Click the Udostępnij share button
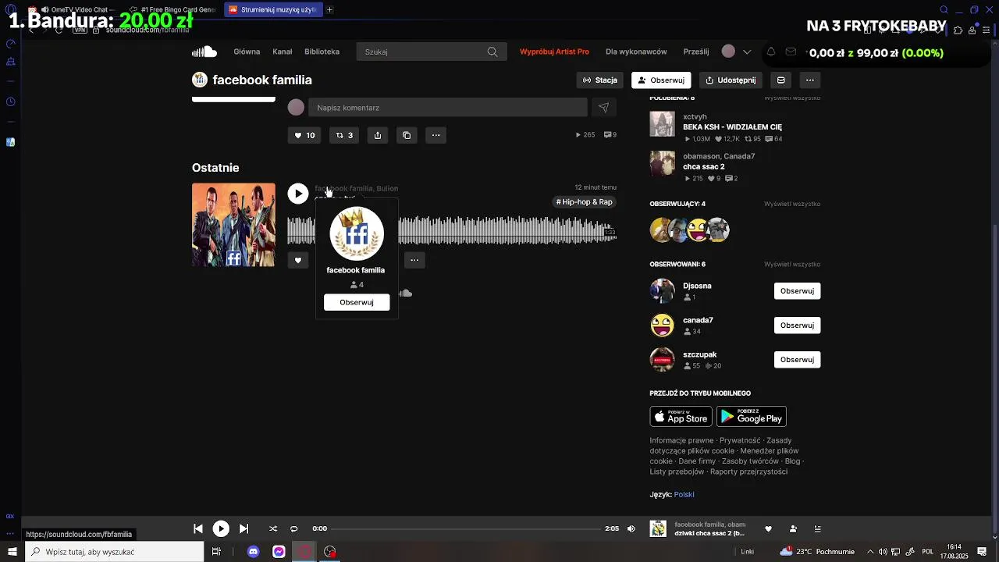Image resolution: width=999 pixels, height=562 pixels. 731,80
